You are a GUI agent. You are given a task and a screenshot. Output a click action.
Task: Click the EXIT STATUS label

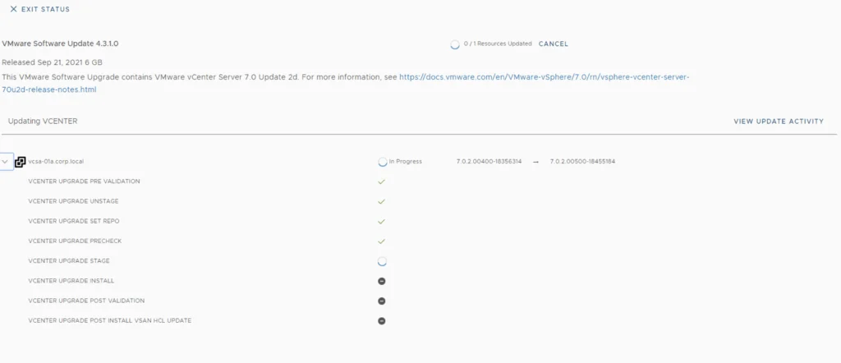click(46, 9)
